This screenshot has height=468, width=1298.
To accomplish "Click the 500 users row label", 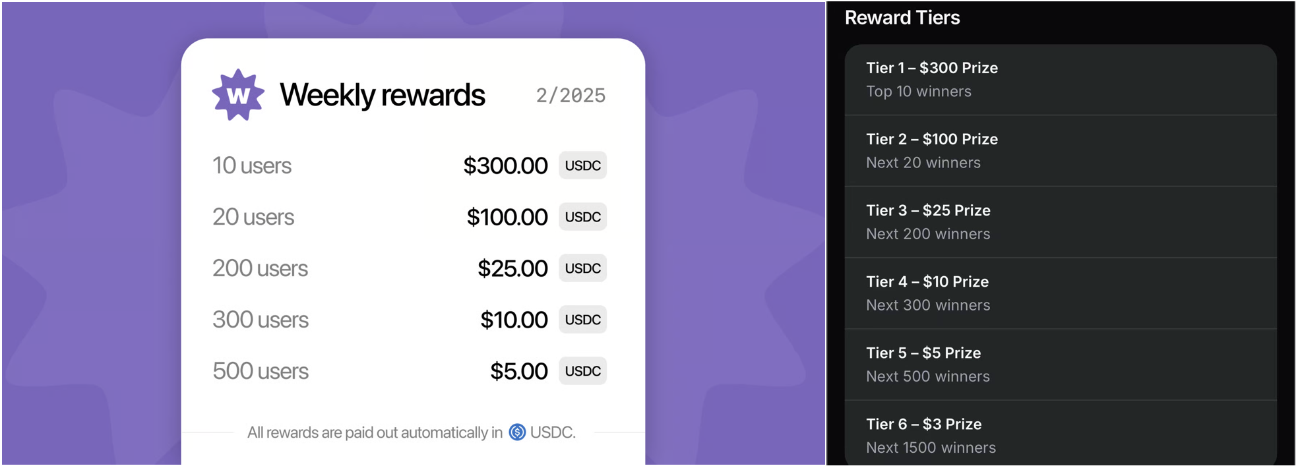I will [260, 371].
